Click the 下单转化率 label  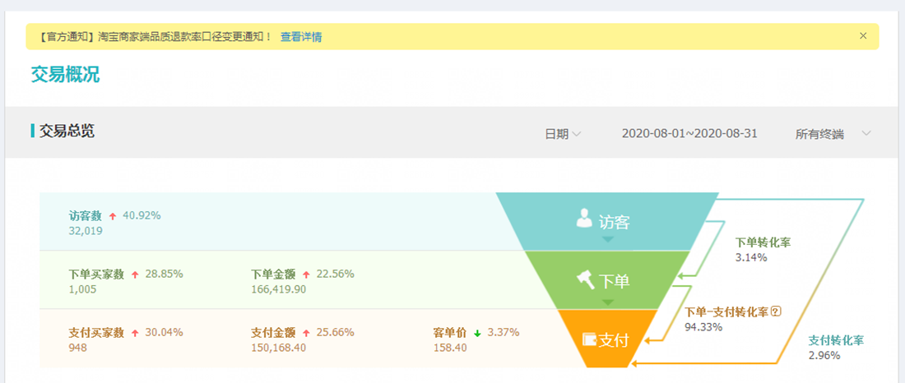coord(763,242)
